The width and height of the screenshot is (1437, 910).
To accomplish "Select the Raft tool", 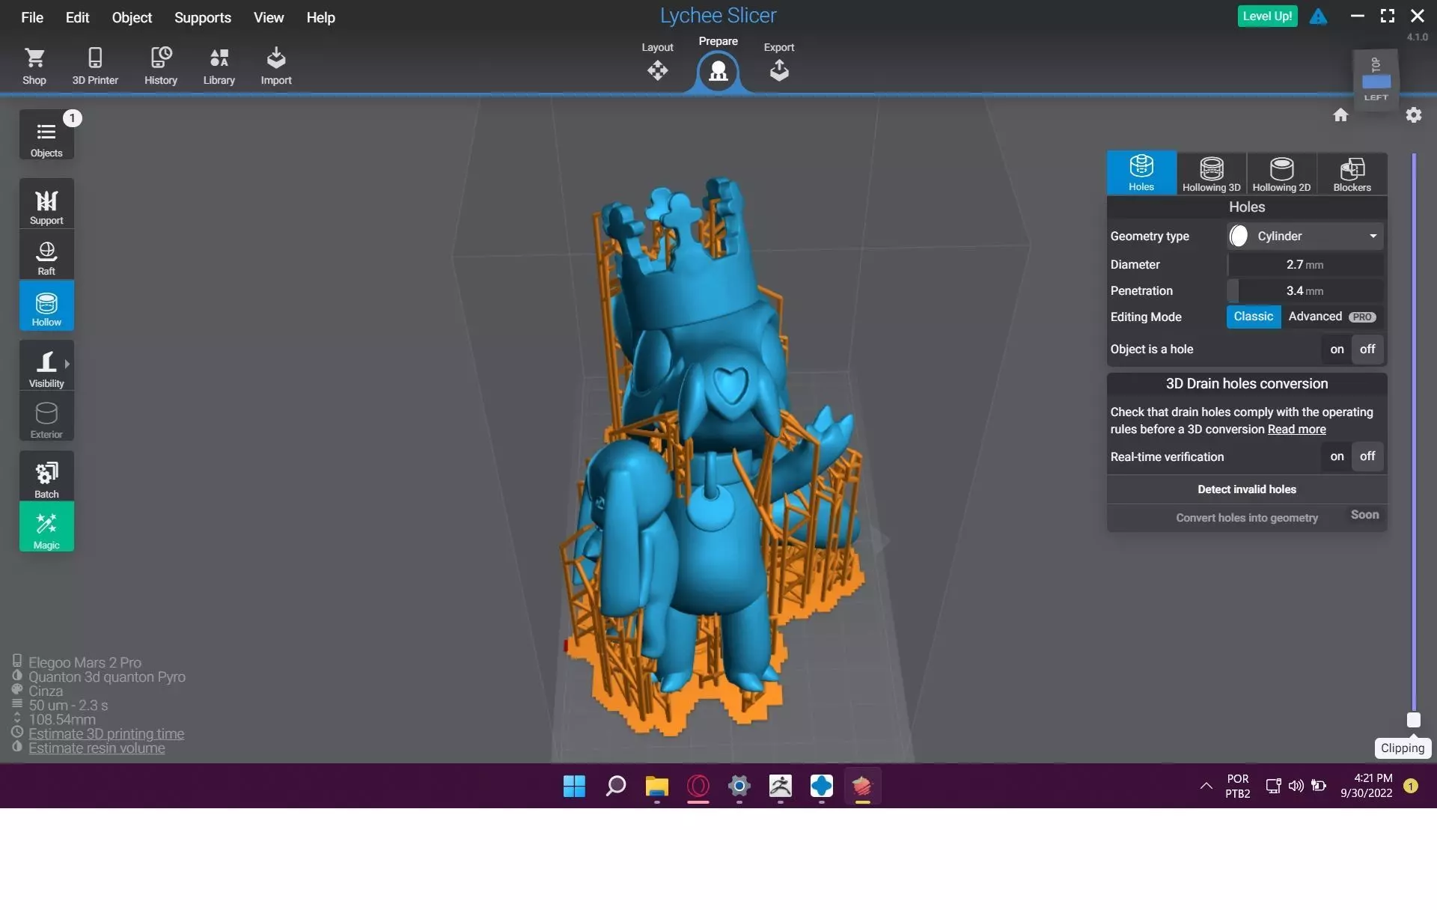I will (x=46, y=254).
